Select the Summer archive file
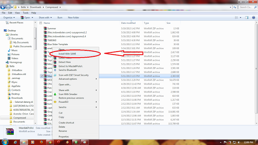 tap(52, 29)
